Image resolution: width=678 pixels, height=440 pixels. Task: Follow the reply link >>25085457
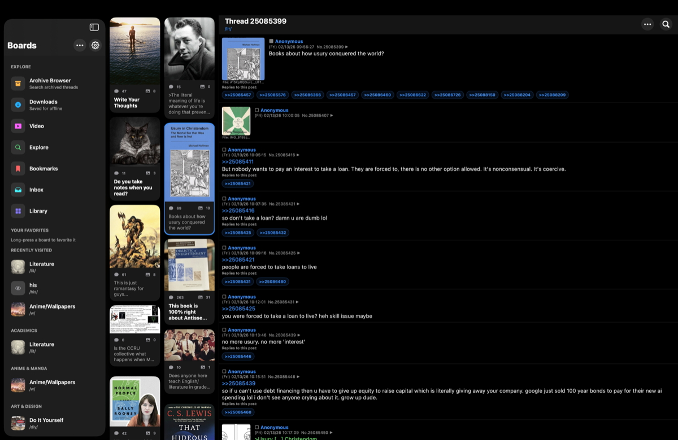point(237,95)
